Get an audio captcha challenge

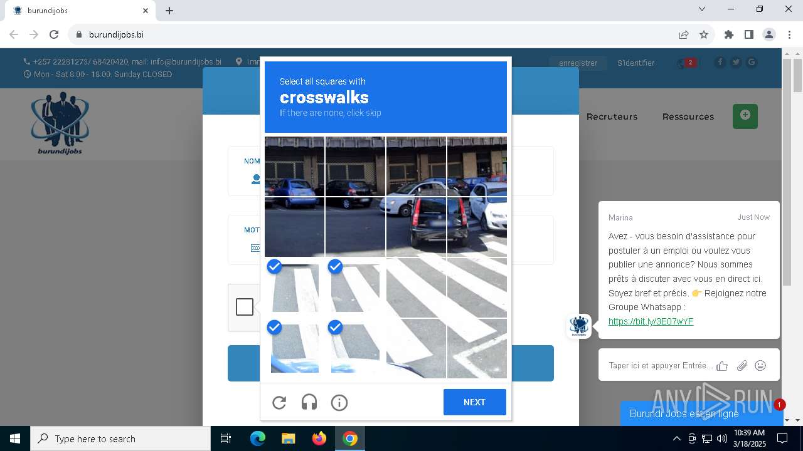[309, 403]
